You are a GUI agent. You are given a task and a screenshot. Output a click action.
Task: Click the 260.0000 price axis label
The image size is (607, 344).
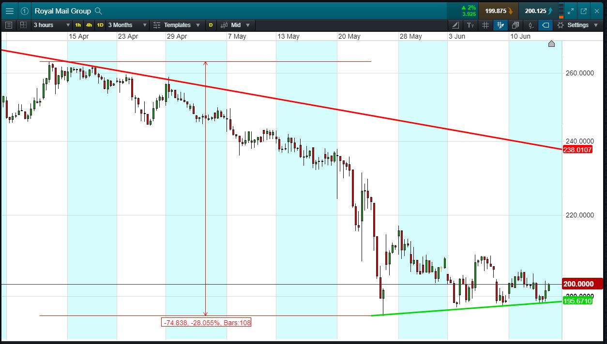coord(579,73)
